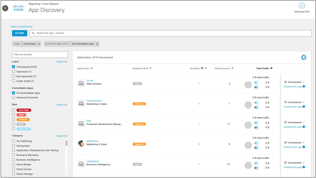Uncheck the Unreviewed (818) label checkbox
This screenshot has width=316, height=178.
13,67
